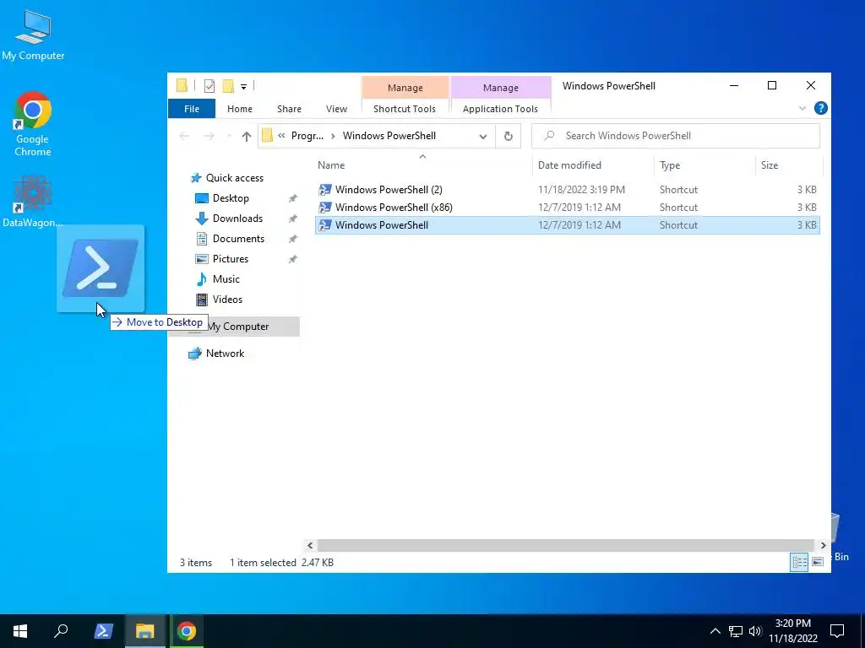Click File Explorer taskbar icon
Screen dimensions: 865x648
(x=144, y=631)
